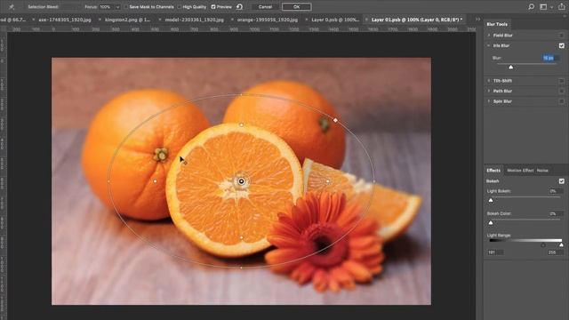Click the iris blur center pin
This screenshot has width=569, height=320.
[x=241, y=181]
